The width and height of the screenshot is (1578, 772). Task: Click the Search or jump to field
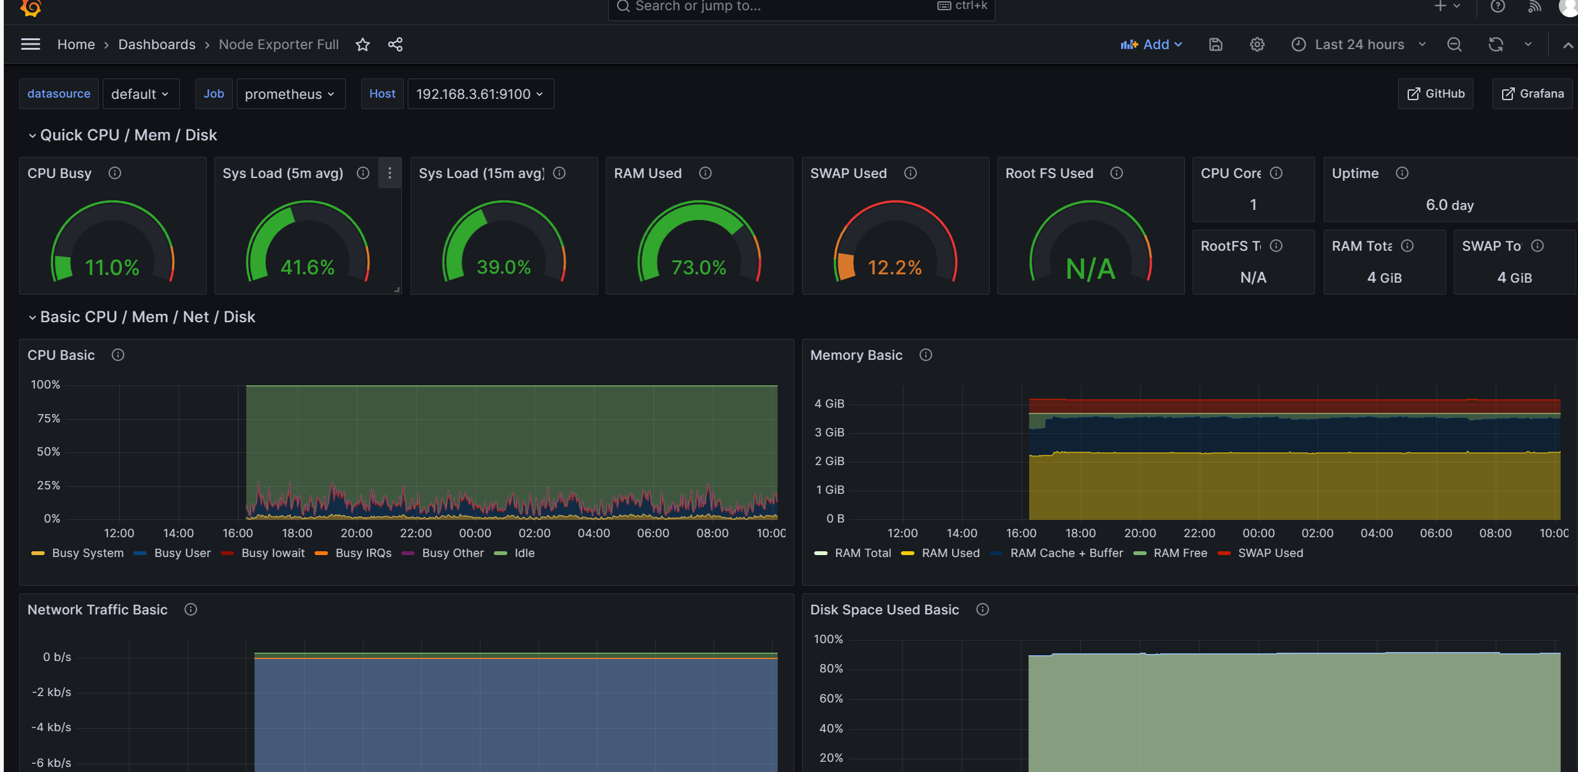coord(801,8)
